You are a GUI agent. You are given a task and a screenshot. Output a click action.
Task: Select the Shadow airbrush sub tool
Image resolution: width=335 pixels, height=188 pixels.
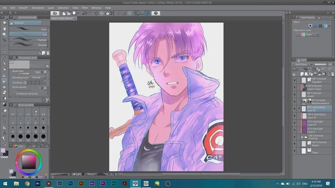pyautogui.click(x=28, y=45)
